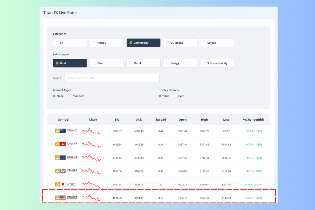Click the Search Instruments input field
This screenshot has height=210, width=315.
112,78
